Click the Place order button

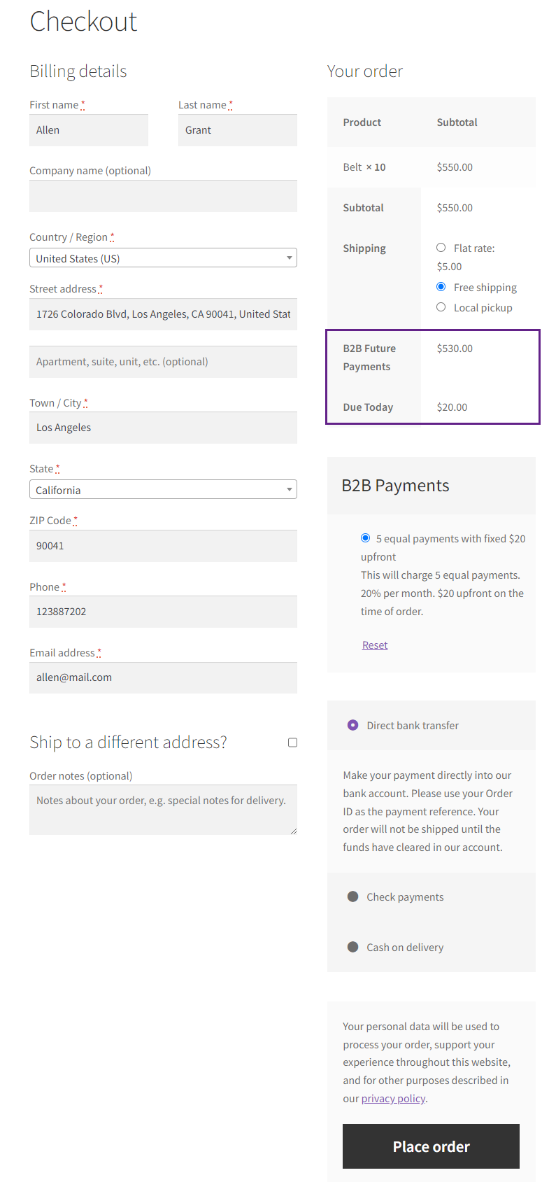coord(431,1146)
